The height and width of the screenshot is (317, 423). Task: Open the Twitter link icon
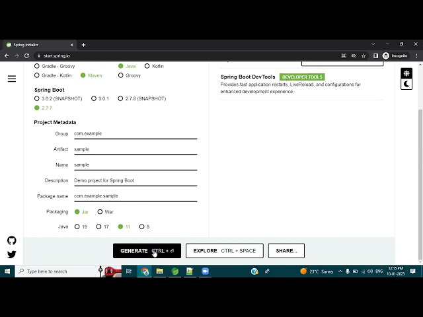click(x=12, y=254)
